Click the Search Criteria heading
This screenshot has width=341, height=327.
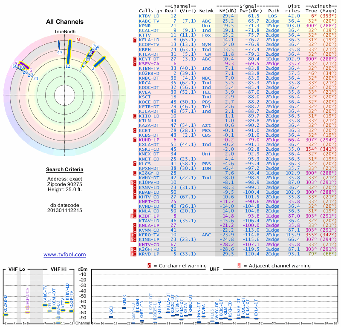click(65, 170)
